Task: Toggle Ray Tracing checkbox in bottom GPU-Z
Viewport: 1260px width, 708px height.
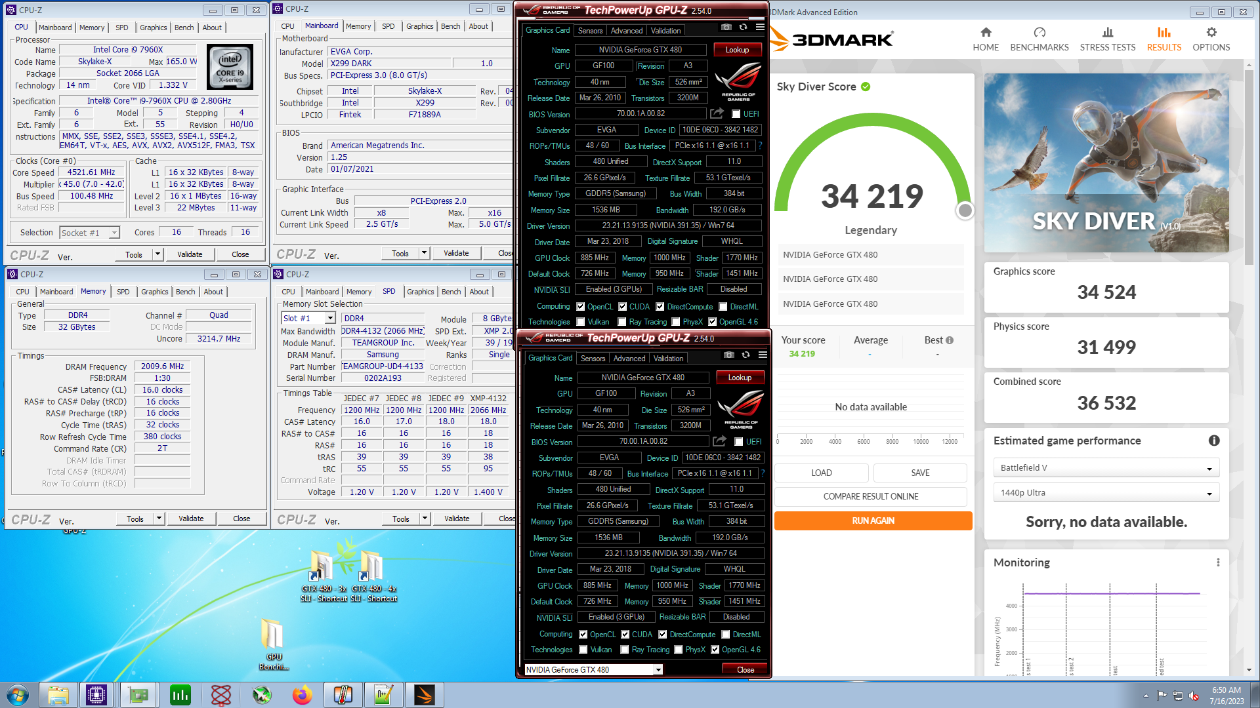Action: (624, 650)
